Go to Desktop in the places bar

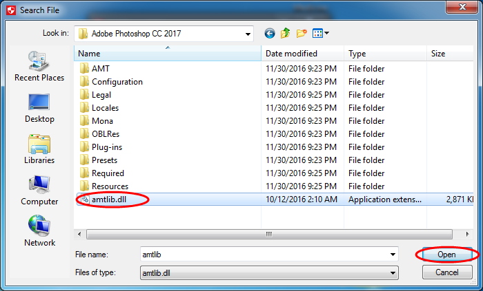point(39,109)
